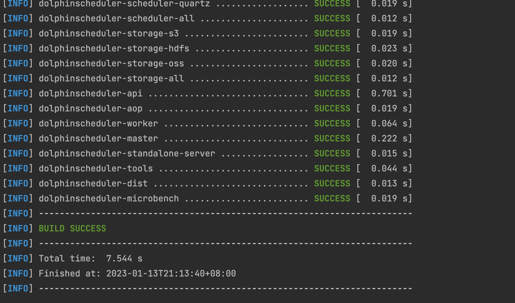Click the dolphinscheduler-storage-all module name

click(111, 78)
